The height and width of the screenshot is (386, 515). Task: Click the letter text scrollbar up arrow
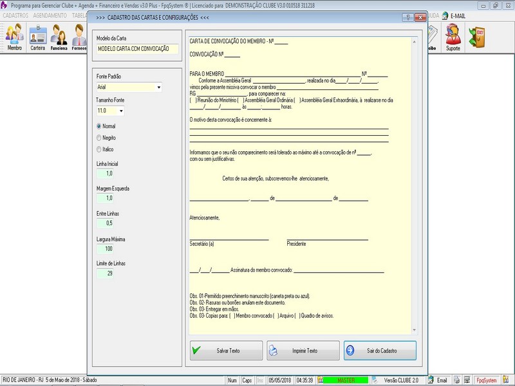(414, 42)
